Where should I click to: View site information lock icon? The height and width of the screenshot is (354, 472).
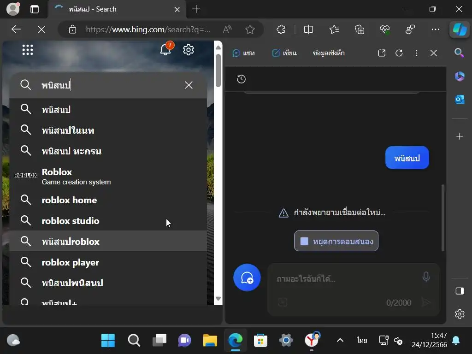(72, 29)
